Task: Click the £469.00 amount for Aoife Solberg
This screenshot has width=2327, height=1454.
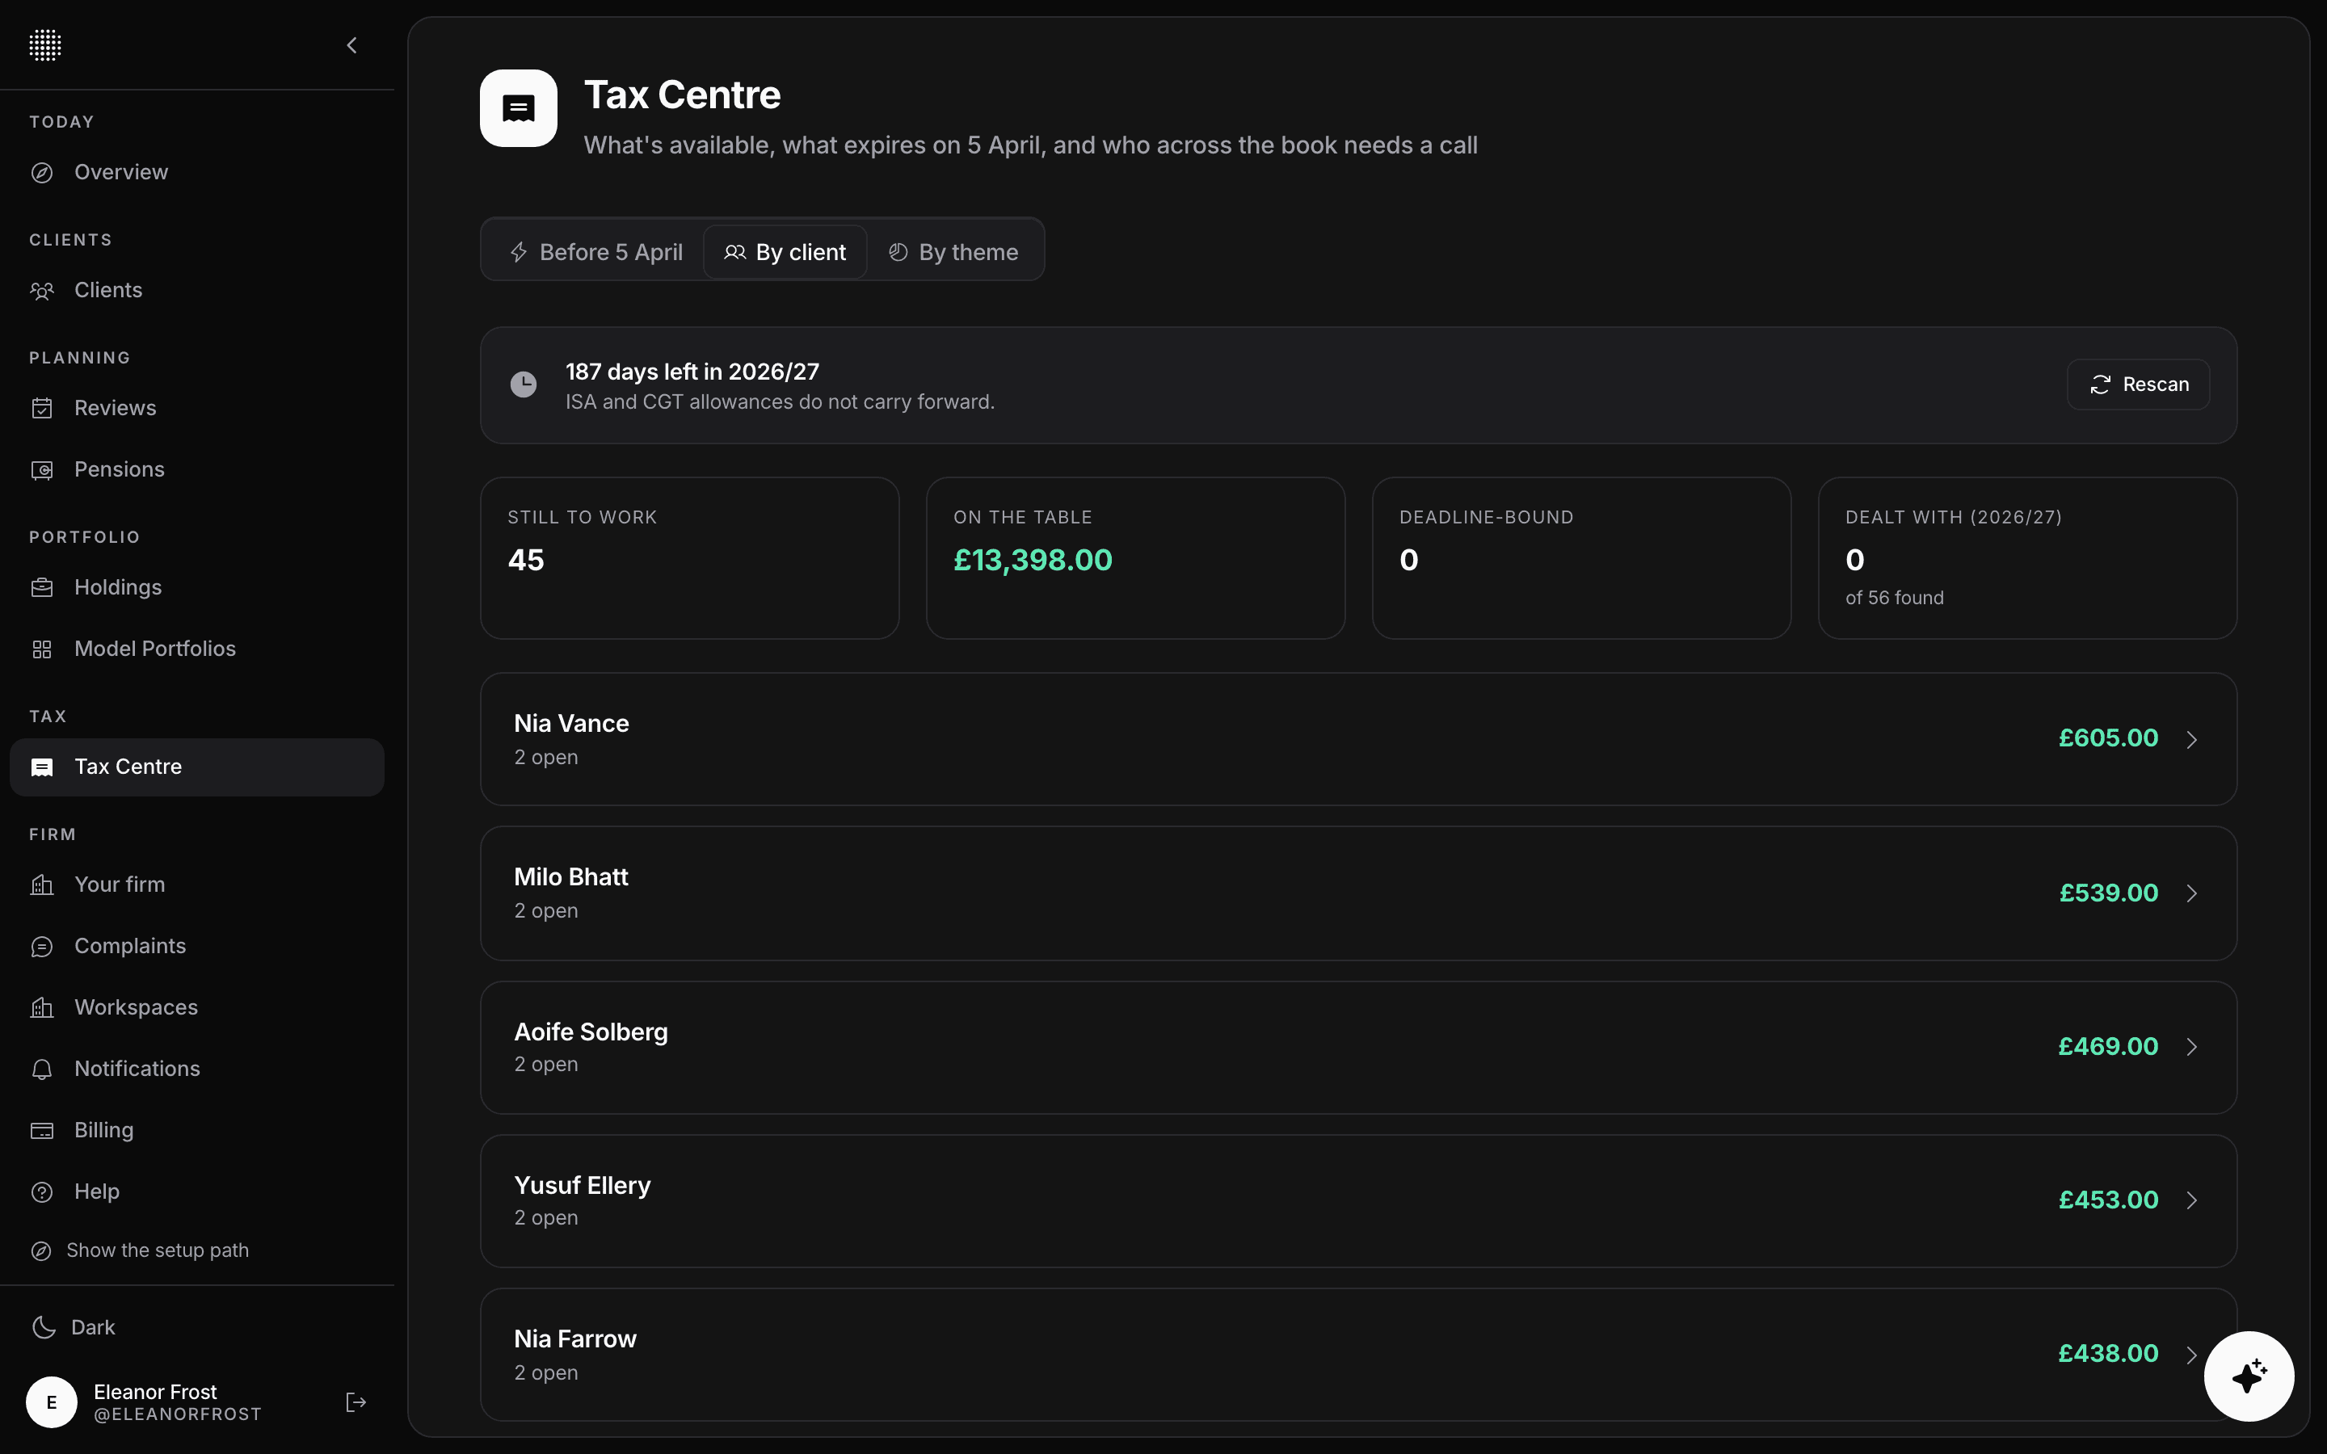Action: 2108,1046
